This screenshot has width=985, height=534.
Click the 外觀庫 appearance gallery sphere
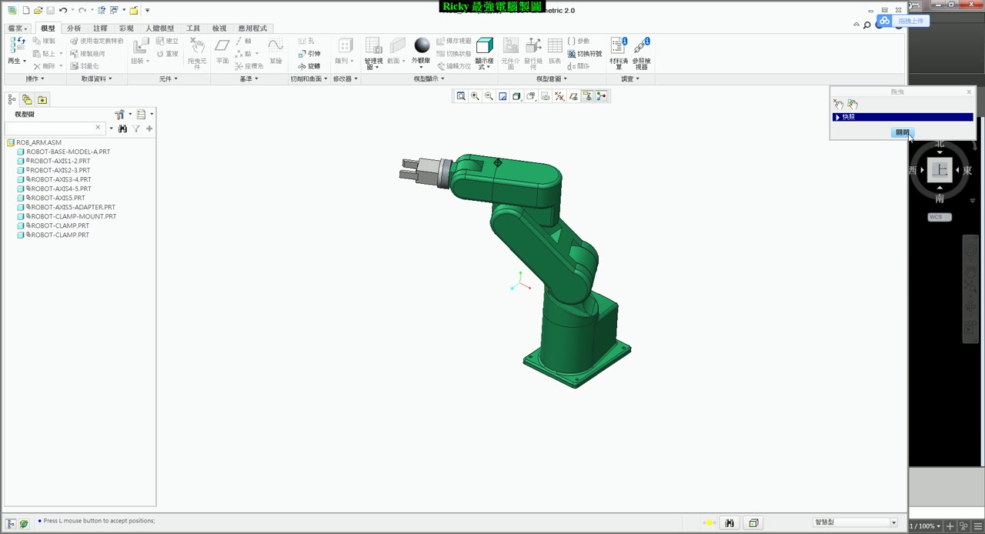point(421,46)
